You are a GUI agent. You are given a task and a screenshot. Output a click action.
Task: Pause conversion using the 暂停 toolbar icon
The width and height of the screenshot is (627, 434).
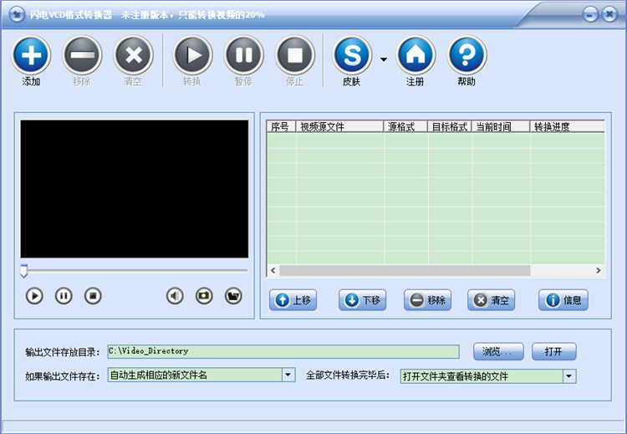(x=243, y=55)
